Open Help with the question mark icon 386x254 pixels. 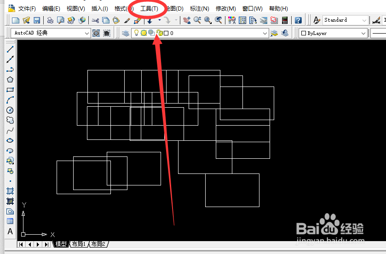298,20
